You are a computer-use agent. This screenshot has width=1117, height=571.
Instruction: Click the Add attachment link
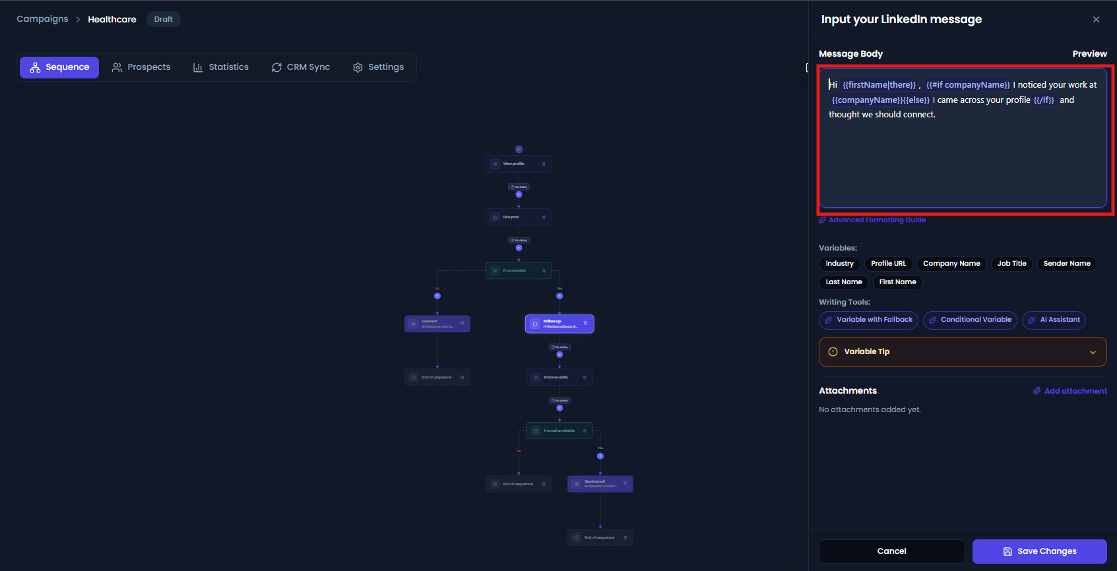tap(1070, 391)
